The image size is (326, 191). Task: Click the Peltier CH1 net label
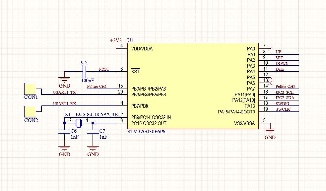97,86
